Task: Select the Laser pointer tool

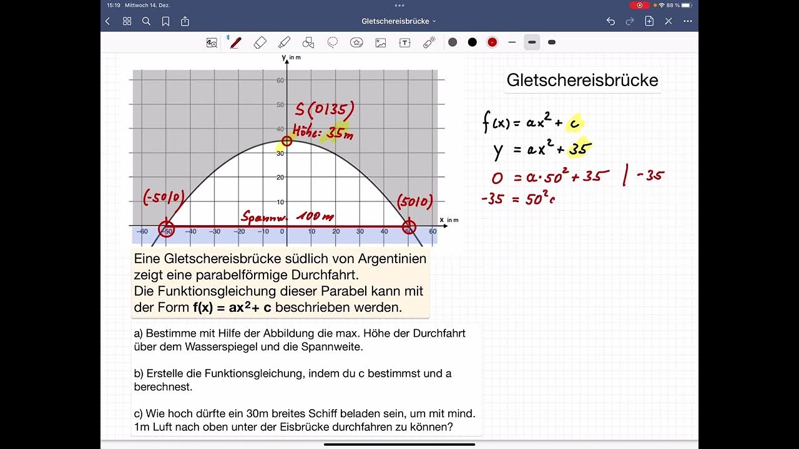Action: tap(429, 42)
